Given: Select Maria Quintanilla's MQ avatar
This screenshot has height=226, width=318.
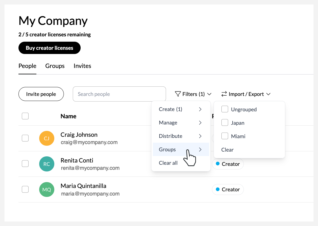Looking at the screenshot, I should click(46, 189).
